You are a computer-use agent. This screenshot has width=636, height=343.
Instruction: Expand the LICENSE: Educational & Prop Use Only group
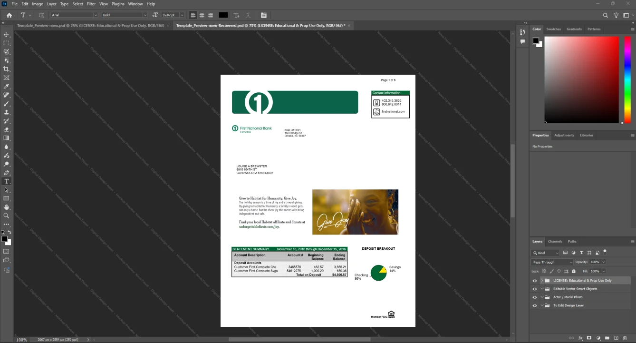[542, 281]
